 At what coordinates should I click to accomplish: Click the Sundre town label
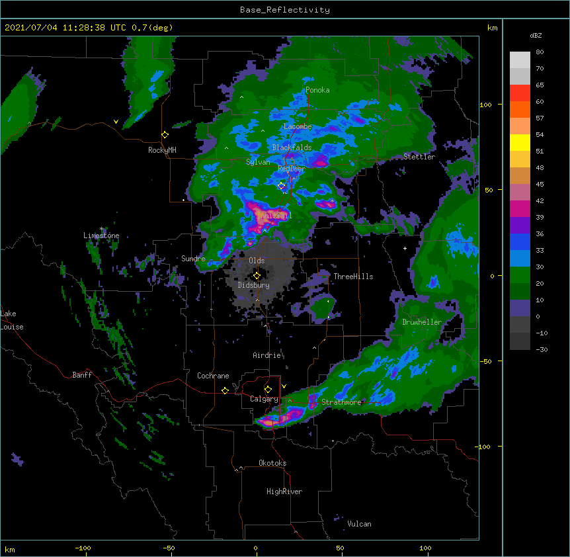pyautogui.click(x=193, y=259)
